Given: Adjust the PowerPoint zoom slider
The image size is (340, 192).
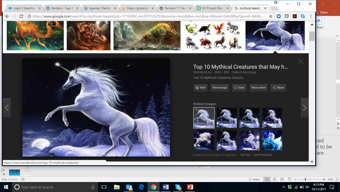Looking at the screenshot, I should tap(306, 180).
